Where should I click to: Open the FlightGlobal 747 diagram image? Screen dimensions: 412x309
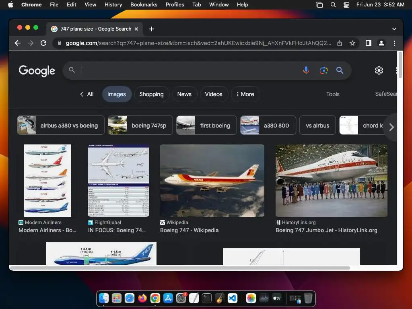pos(119,181)
